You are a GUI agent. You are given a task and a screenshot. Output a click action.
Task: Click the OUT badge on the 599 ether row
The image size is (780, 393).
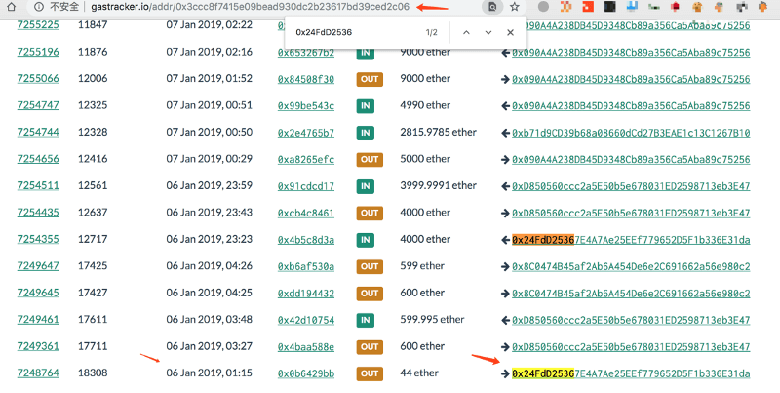(x=370, y=266)
